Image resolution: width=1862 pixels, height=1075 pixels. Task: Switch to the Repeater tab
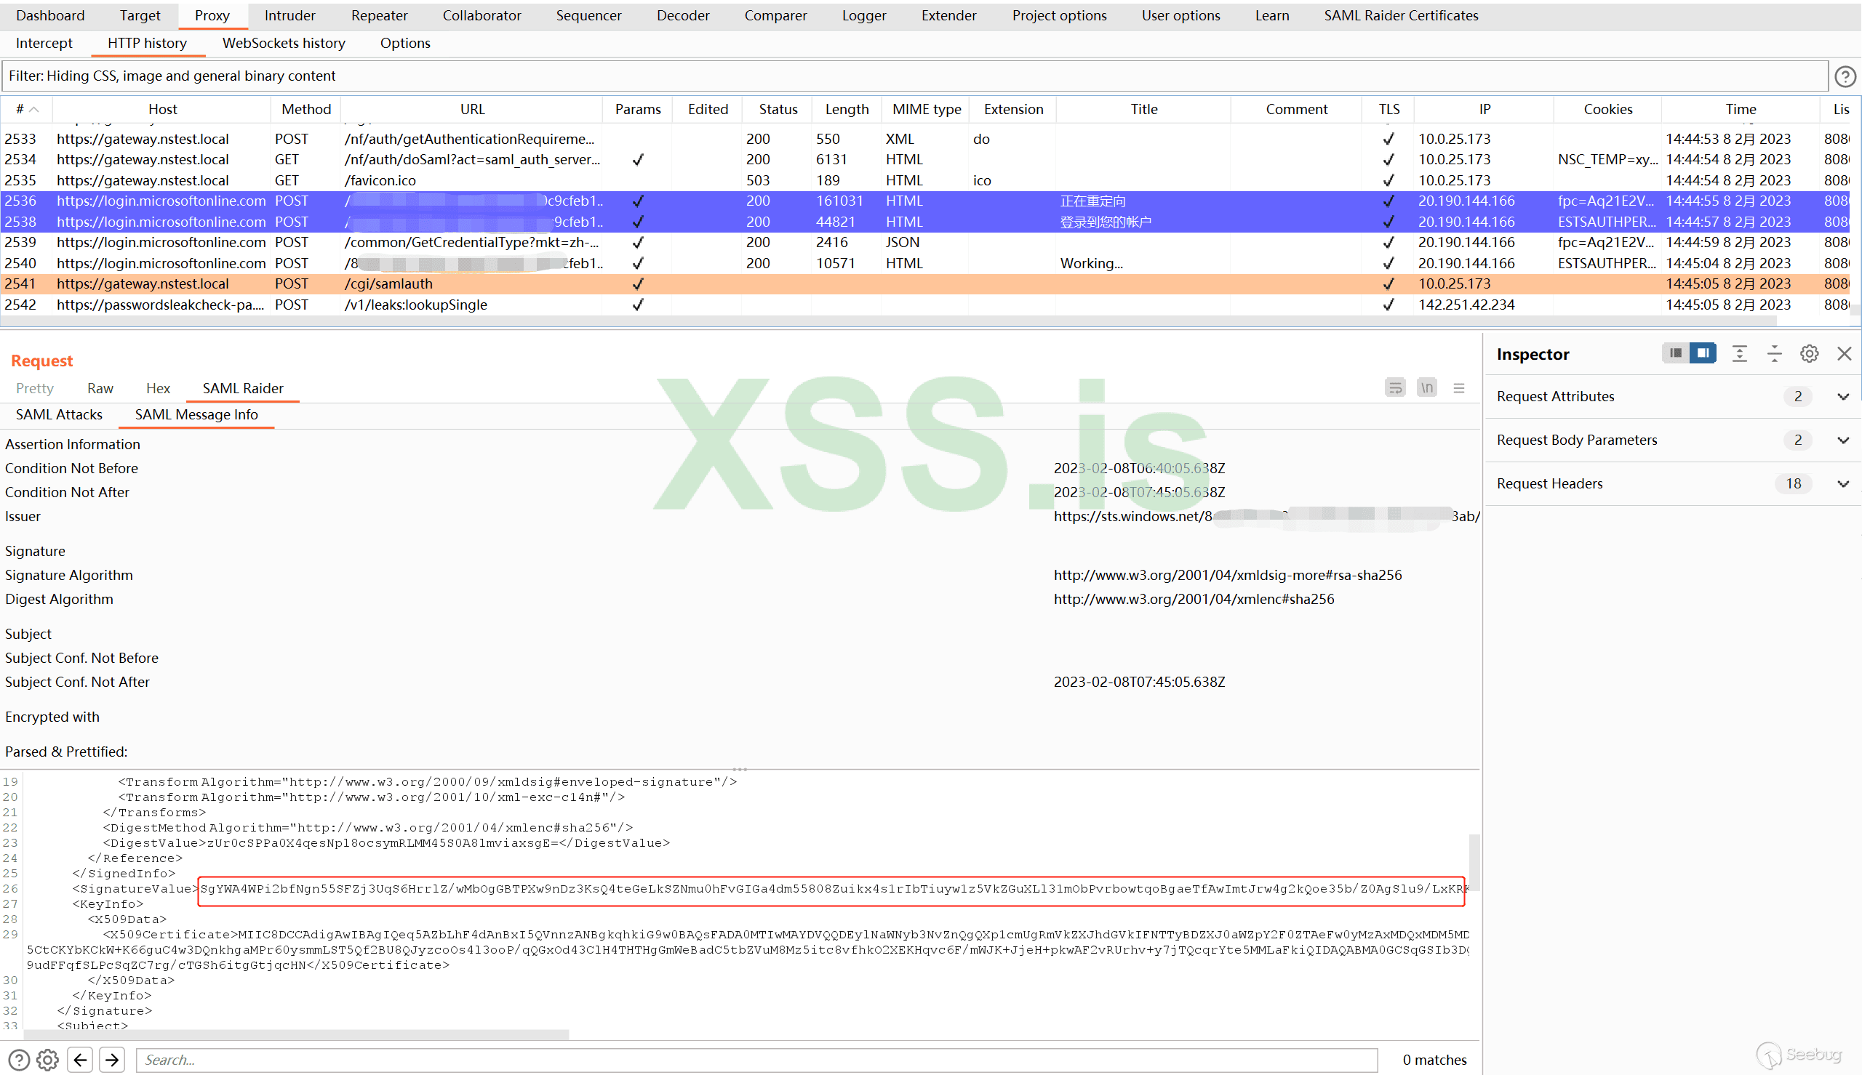tap(379, 15)
